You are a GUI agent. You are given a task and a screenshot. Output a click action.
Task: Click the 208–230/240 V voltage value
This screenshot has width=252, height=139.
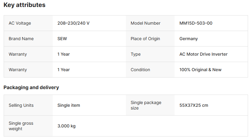click(x=73, y=23)
